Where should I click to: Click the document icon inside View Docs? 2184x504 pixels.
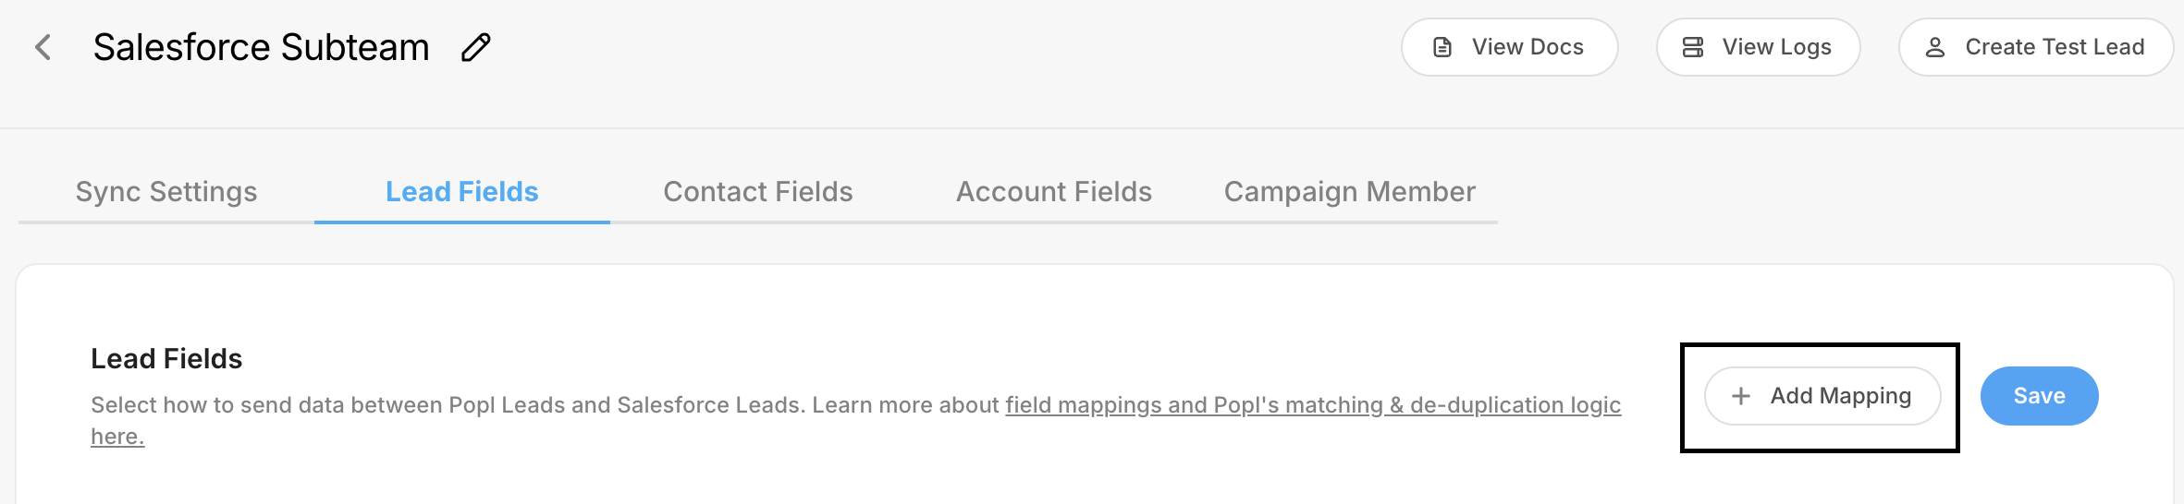[x=1442, y=47]
